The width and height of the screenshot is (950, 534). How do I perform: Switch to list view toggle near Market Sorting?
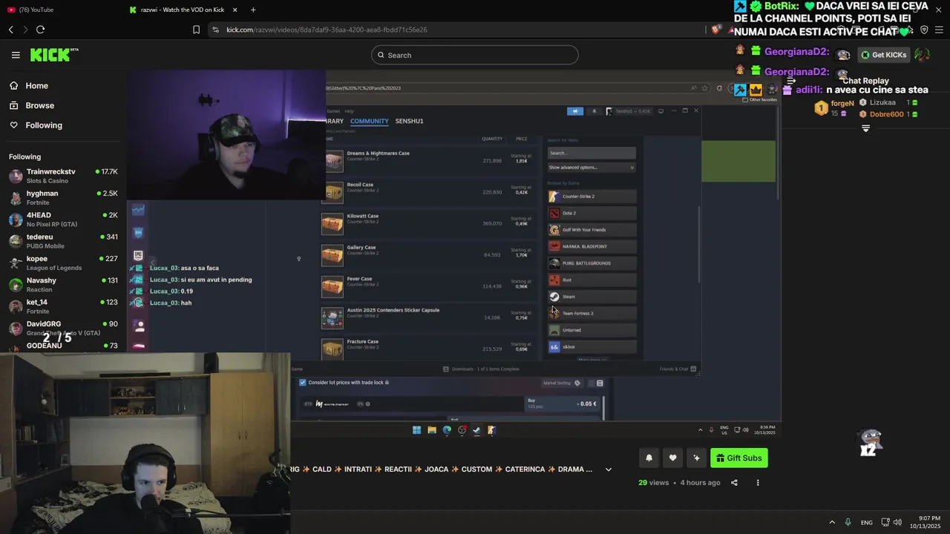tap(600, 383)
